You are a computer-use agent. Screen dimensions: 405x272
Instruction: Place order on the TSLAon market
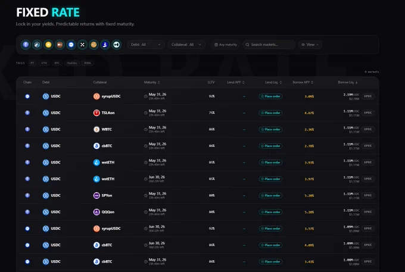tap(270, 112)
